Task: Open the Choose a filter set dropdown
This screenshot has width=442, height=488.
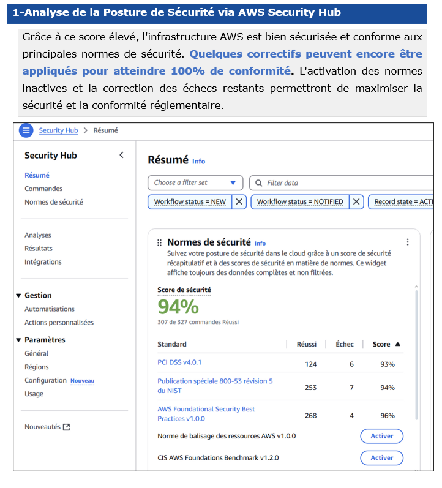Action: coord(195,182)
